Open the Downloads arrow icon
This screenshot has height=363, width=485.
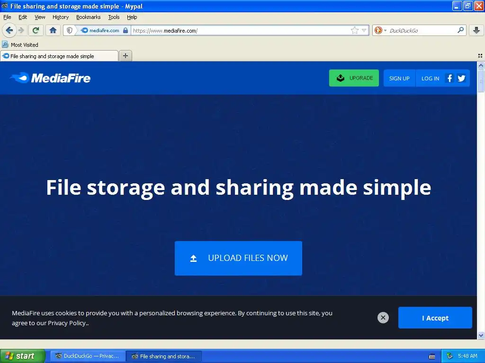476,30
